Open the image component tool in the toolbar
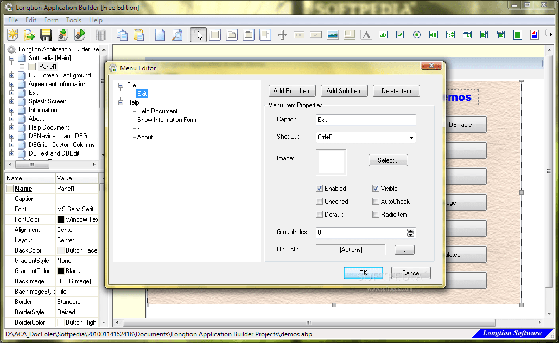The height and width of the screenshot is (343, 559). pos(333,34)
